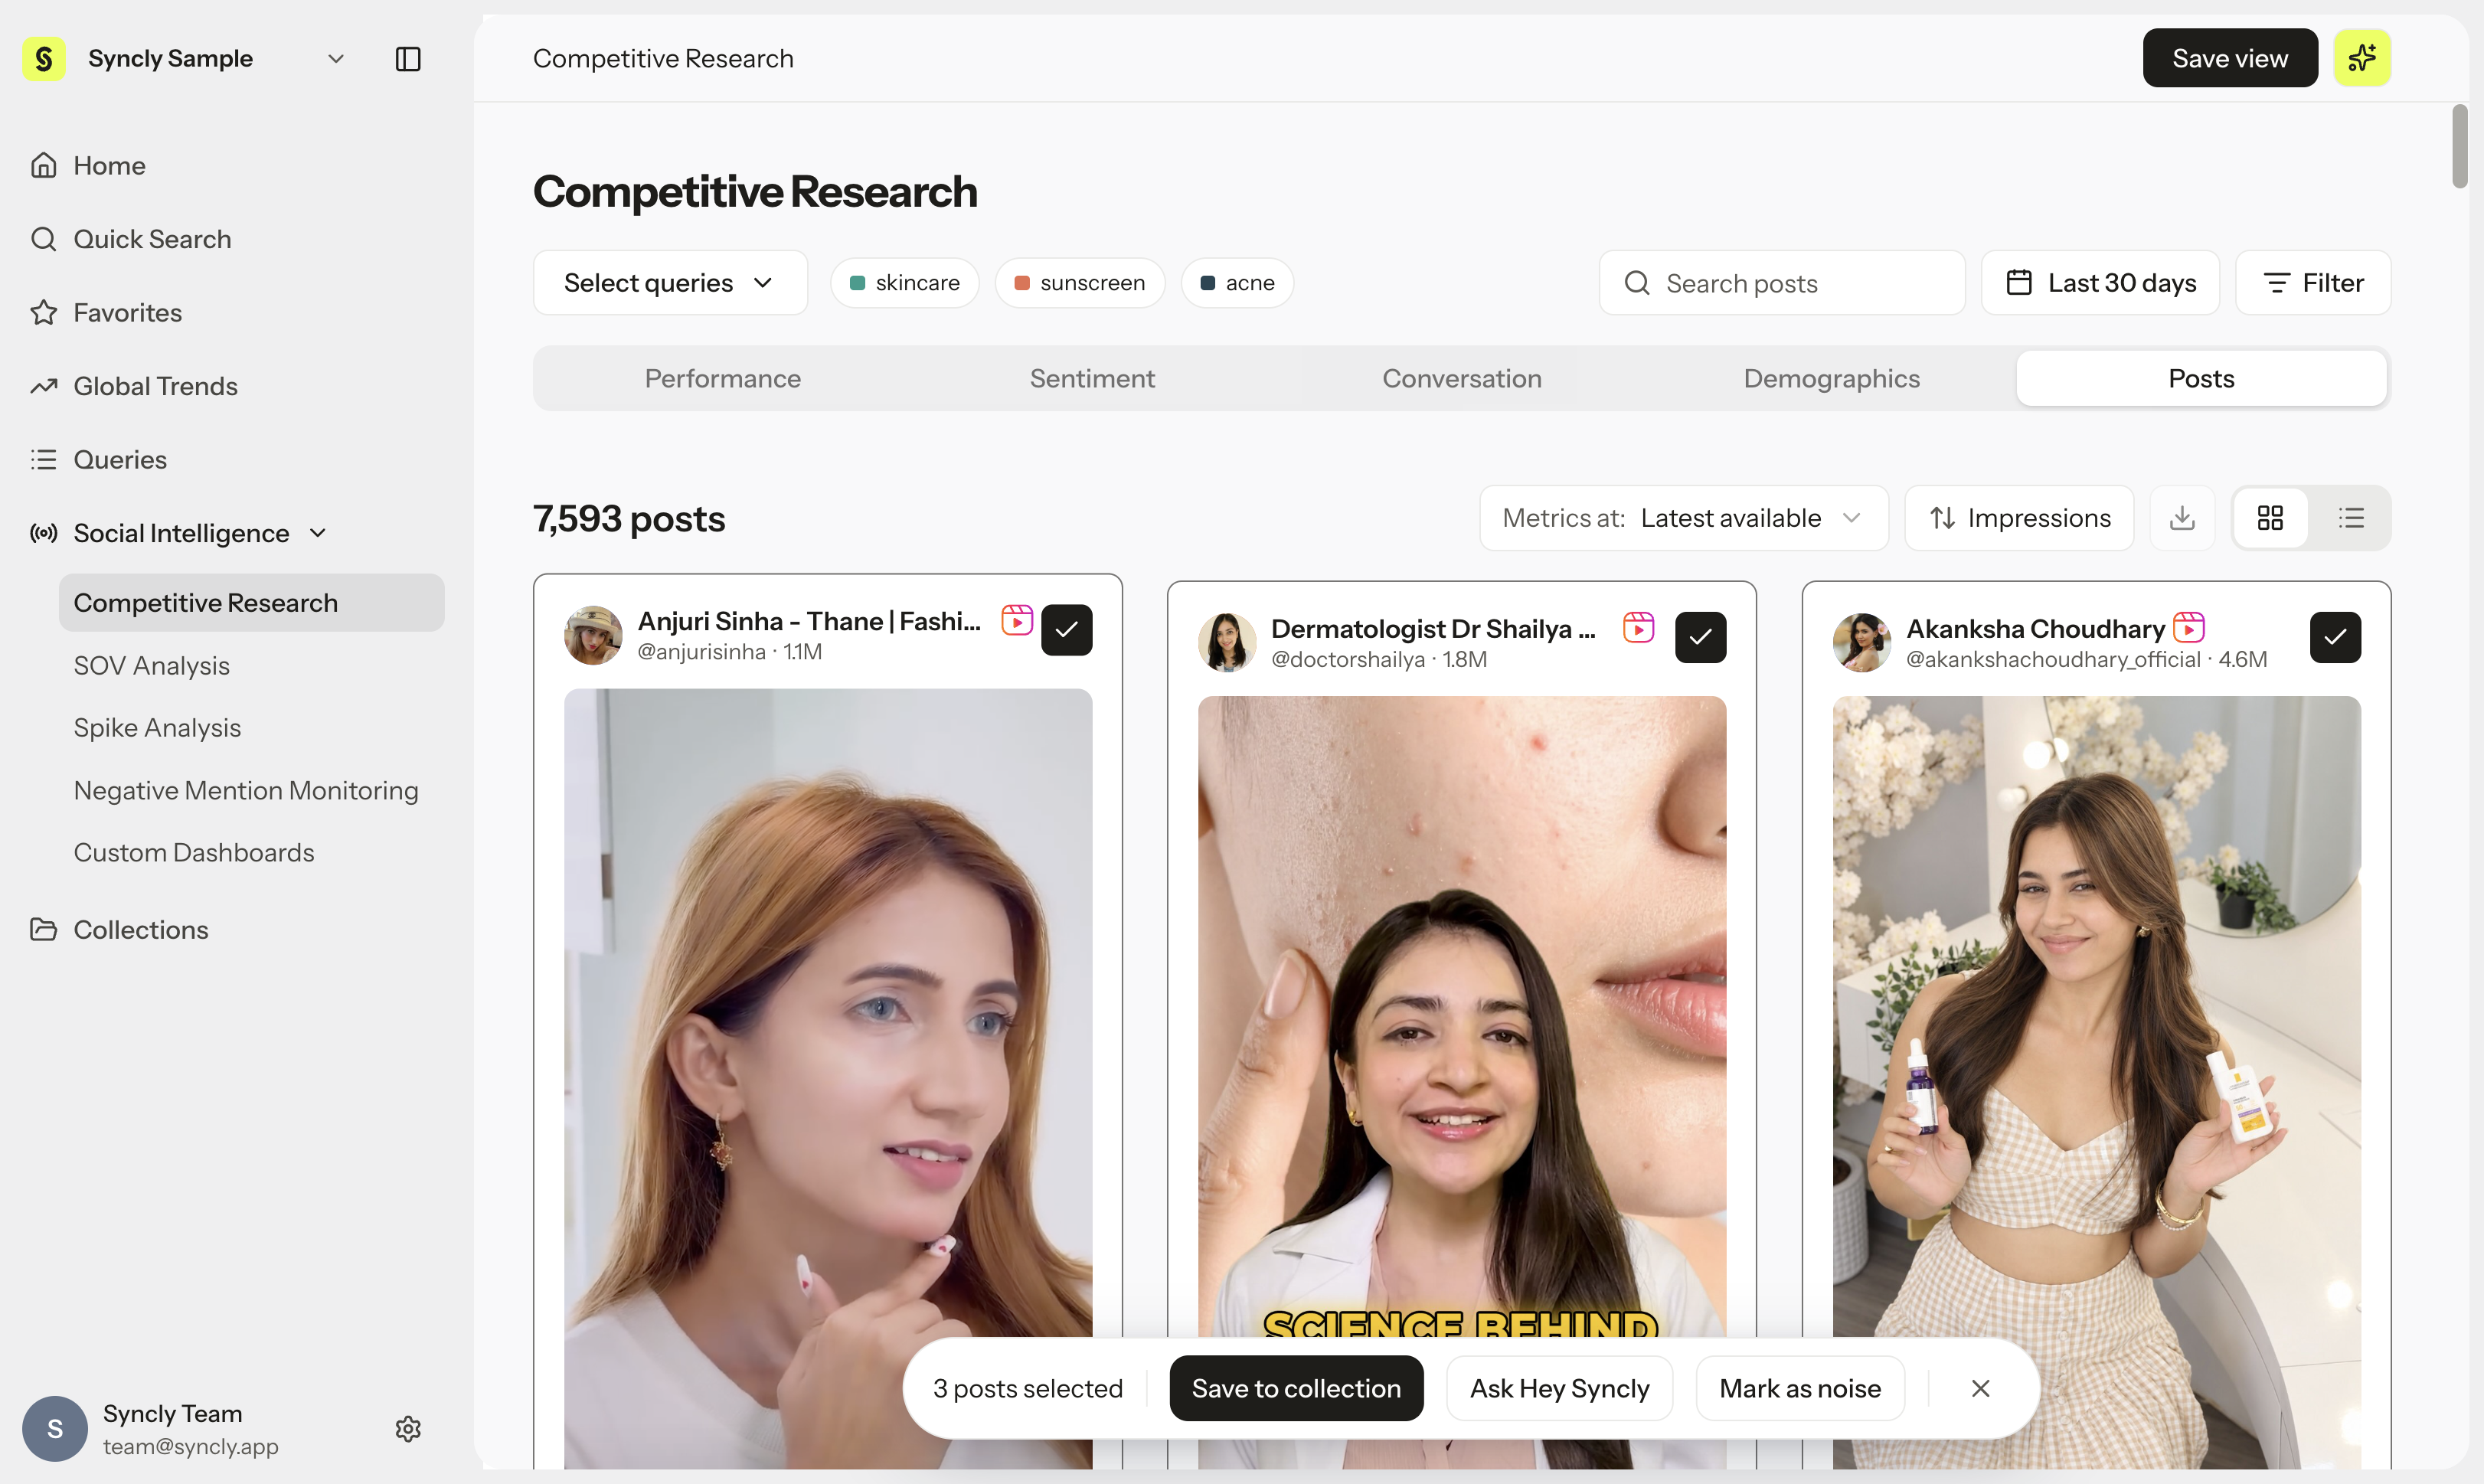Click Ask Hey Syncly button

tap(1559, 1388)
